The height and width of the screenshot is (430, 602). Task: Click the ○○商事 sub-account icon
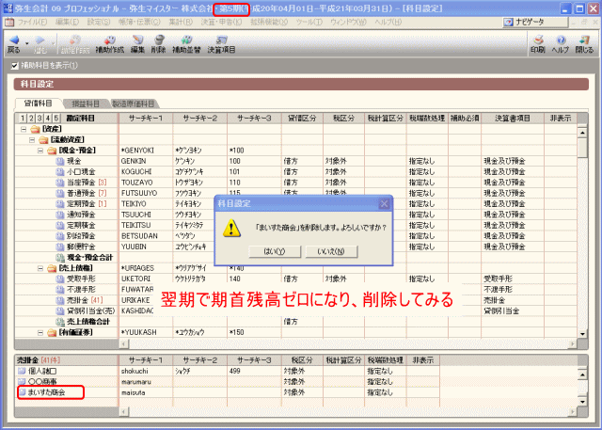click(x=22, y=382)
